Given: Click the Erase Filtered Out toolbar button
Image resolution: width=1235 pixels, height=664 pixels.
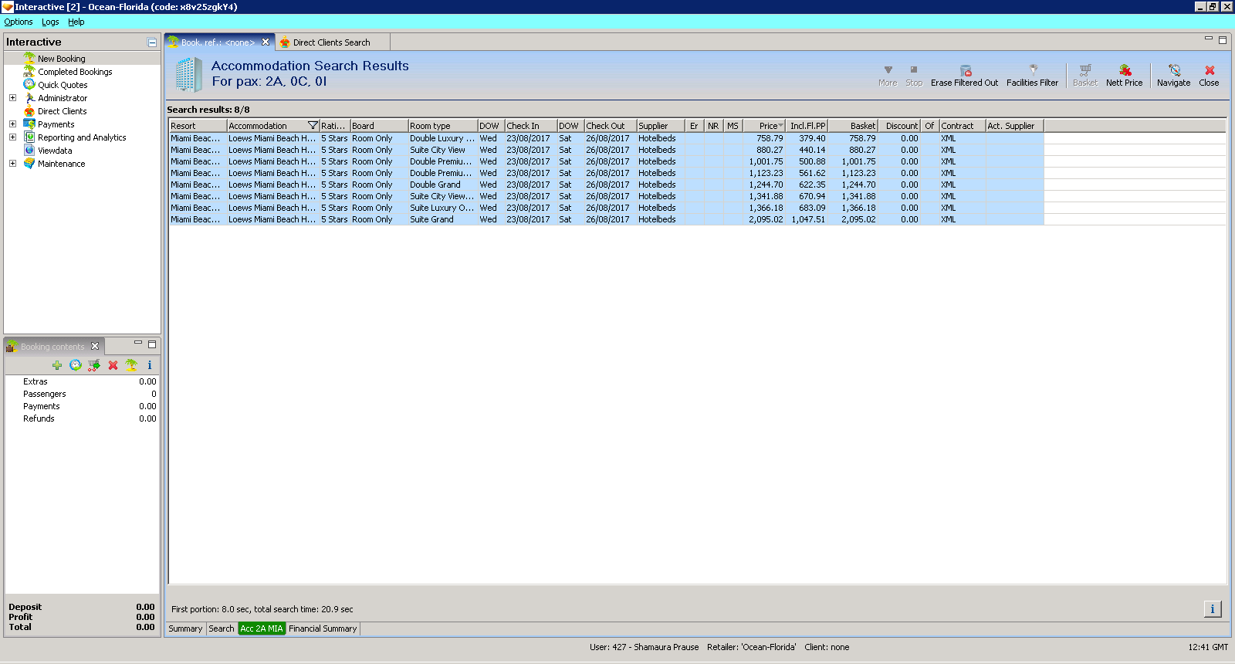Looking at the screenshot, I should pos(964,76).
